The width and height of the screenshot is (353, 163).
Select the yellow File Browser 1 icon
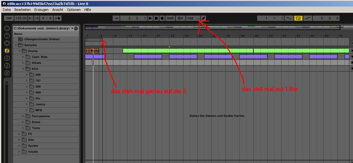coord(7,50)
